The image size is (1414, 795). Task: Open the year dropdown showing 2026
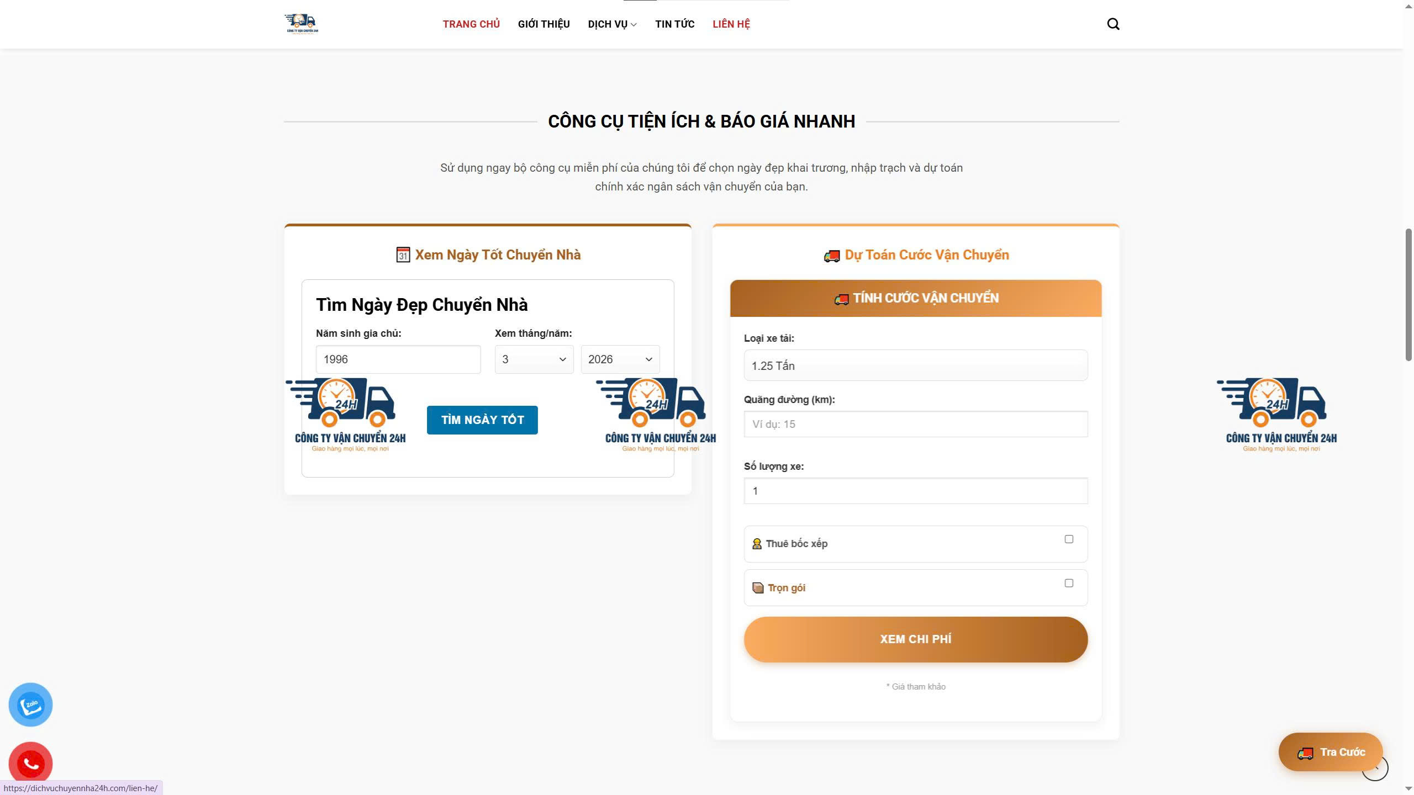pyautogui.click(x=620, y=359)
